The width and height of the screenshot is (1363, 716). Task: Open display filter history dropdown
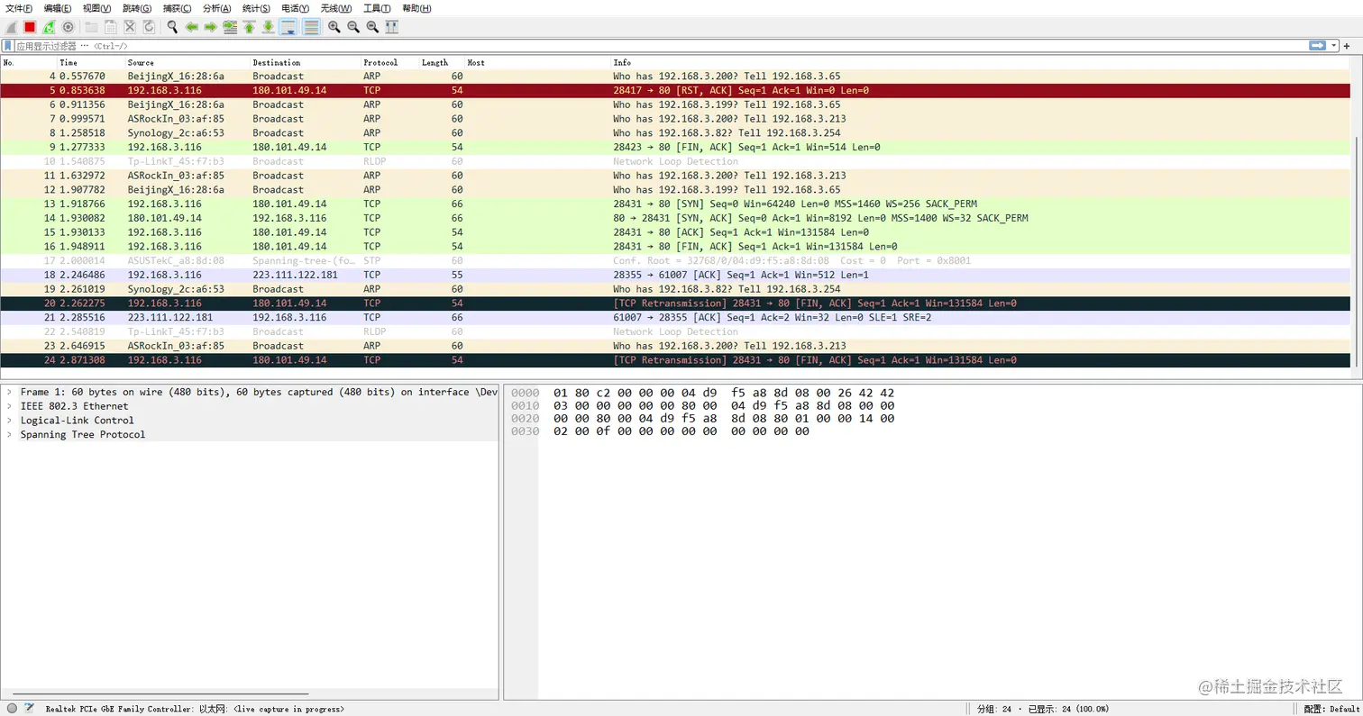[x=1334, y=45]
